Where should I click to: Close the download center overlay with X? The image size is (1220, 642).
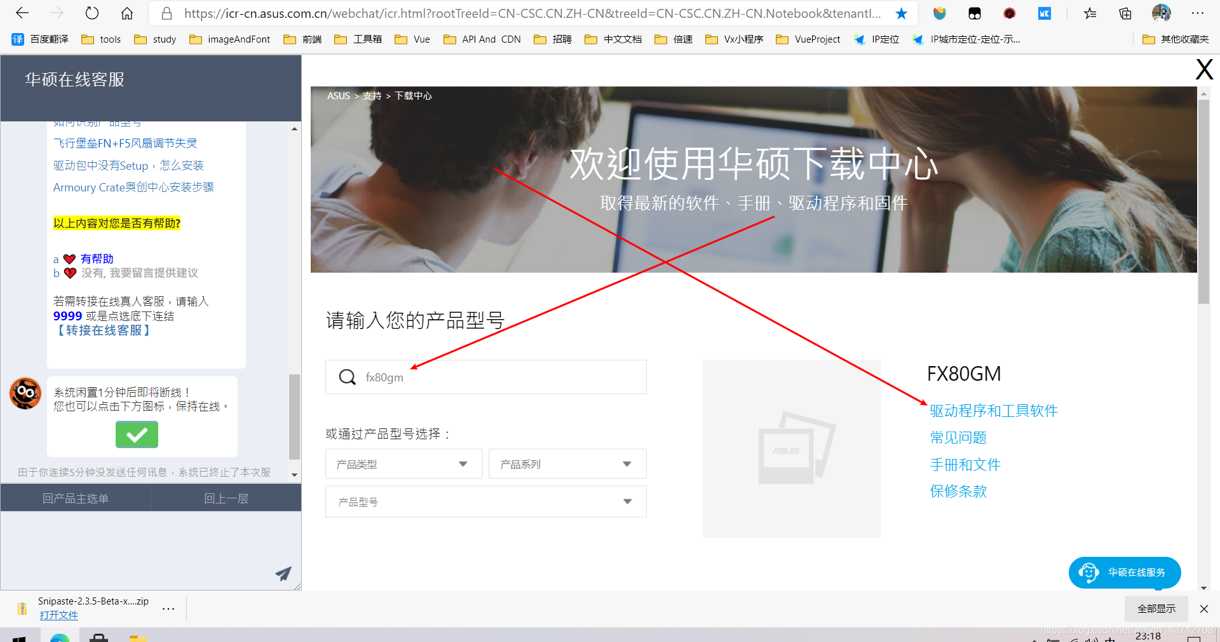pyautogui.click(x=1203, y=69)
